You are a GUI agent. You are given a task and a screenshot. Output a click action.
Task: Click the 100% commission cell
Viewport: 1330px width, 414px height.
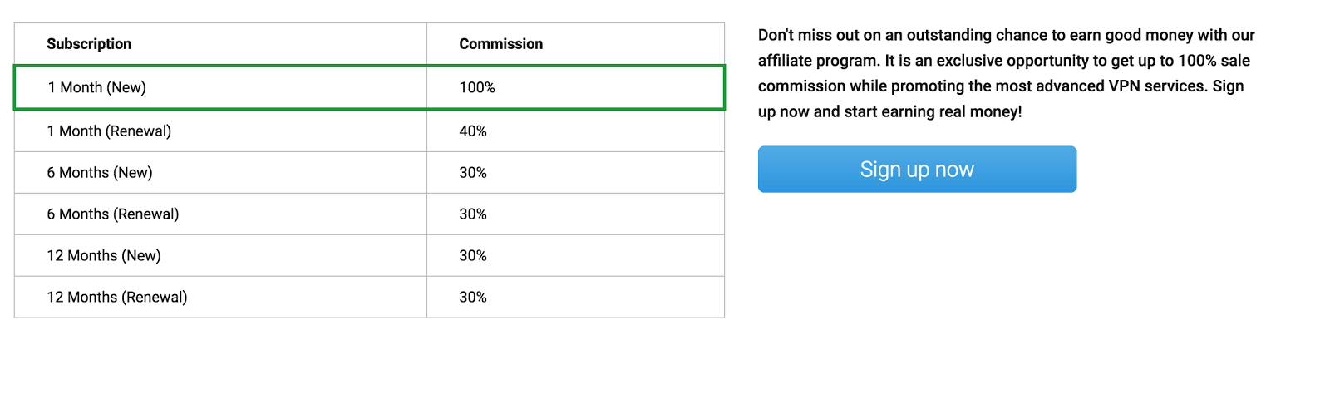[x=477, y=87]
